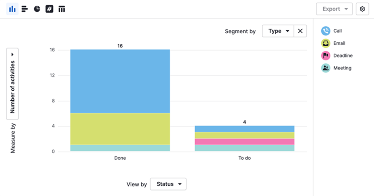
Task: Click the green Email segment in Done bar
Action: pyautogui.click(x=120, y=129)
